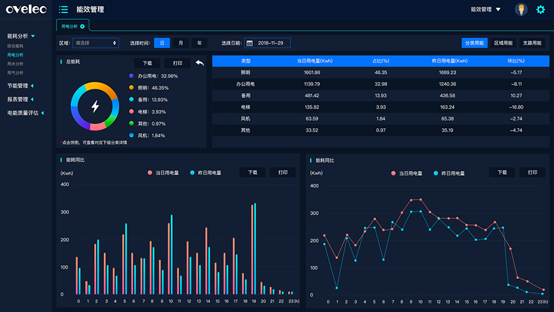Open the calendar icon in date picker
Screen dimensions: 554x312
point(249,43)
